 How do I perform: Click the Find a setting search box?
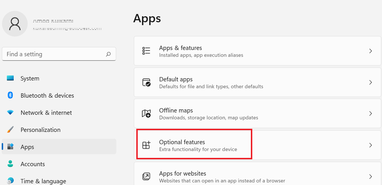click(x=59, y=54)
